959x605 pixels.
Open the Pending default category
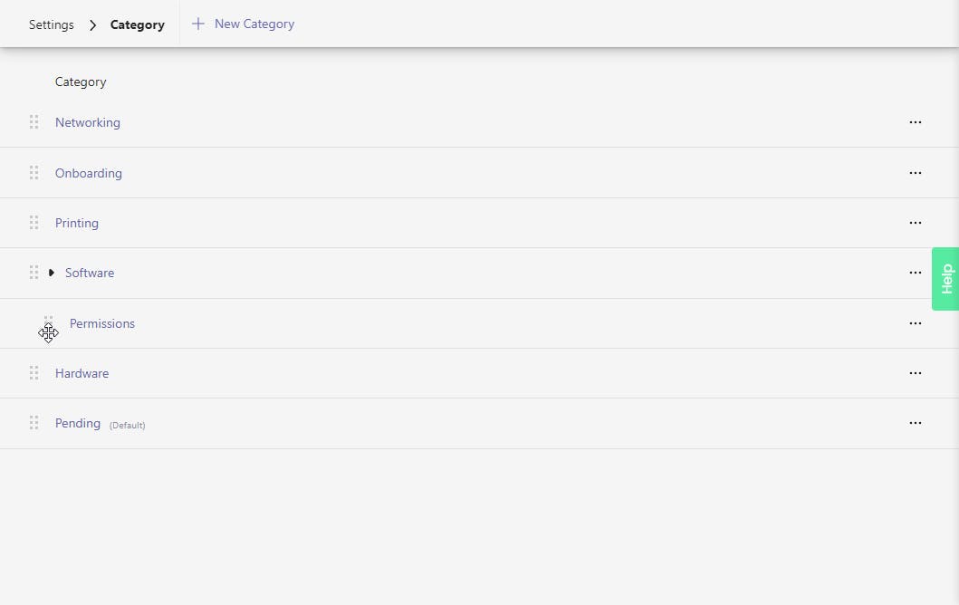point(78,423)
